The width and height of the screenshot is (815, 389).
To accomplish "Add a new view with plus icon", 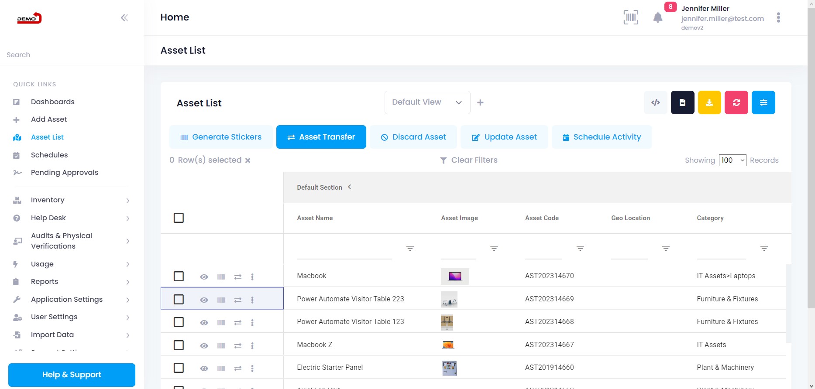I will (480, 102).
